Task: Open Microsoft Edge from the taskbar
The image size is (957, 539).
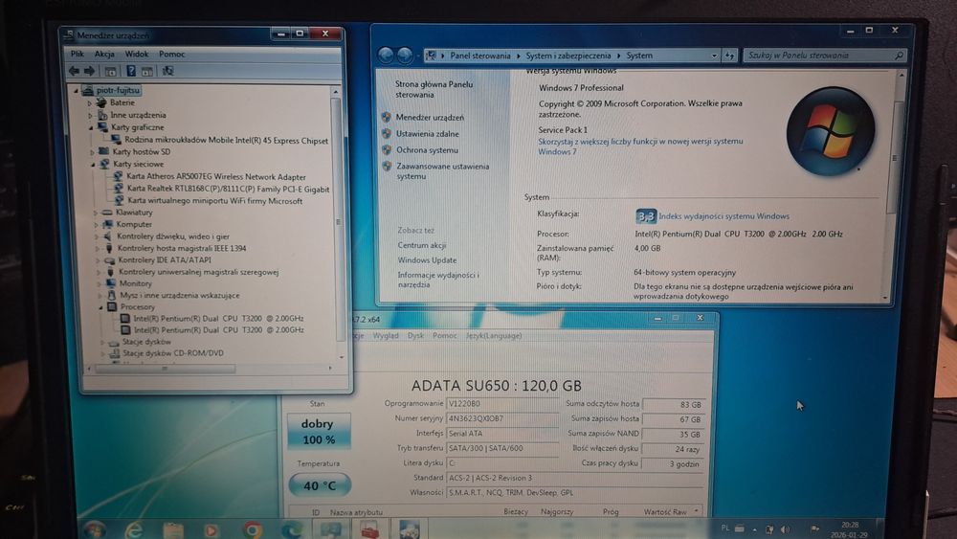Action: [x=291, y=529]
